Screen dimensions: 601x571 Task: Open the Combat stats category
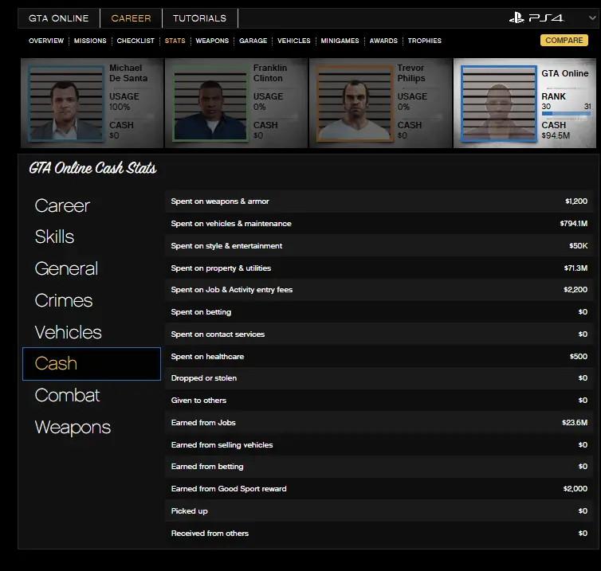67,396
